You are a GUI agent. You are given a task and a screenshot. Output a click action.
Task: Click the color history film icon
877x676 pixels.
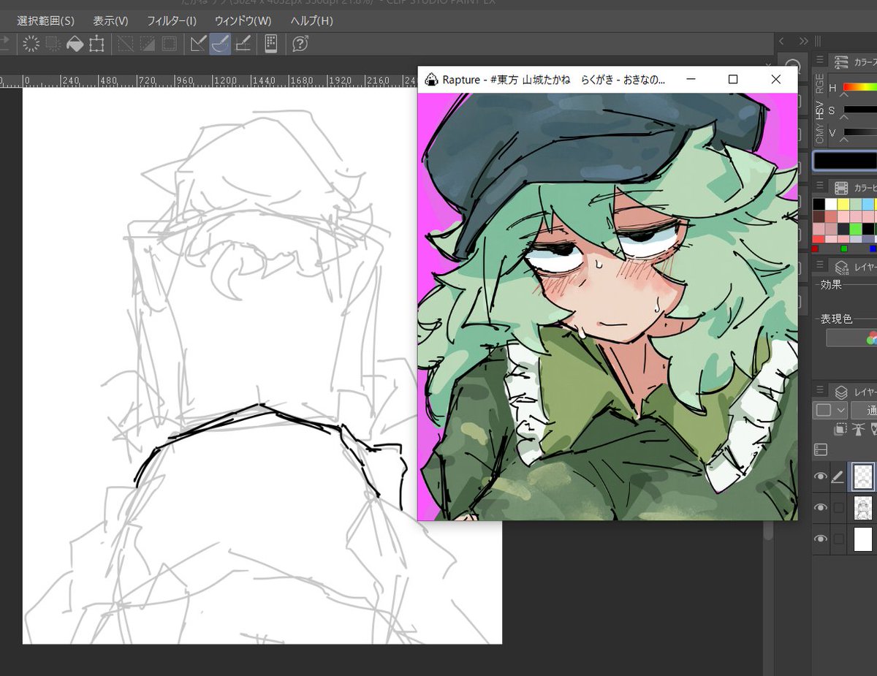tap(840, 188)
